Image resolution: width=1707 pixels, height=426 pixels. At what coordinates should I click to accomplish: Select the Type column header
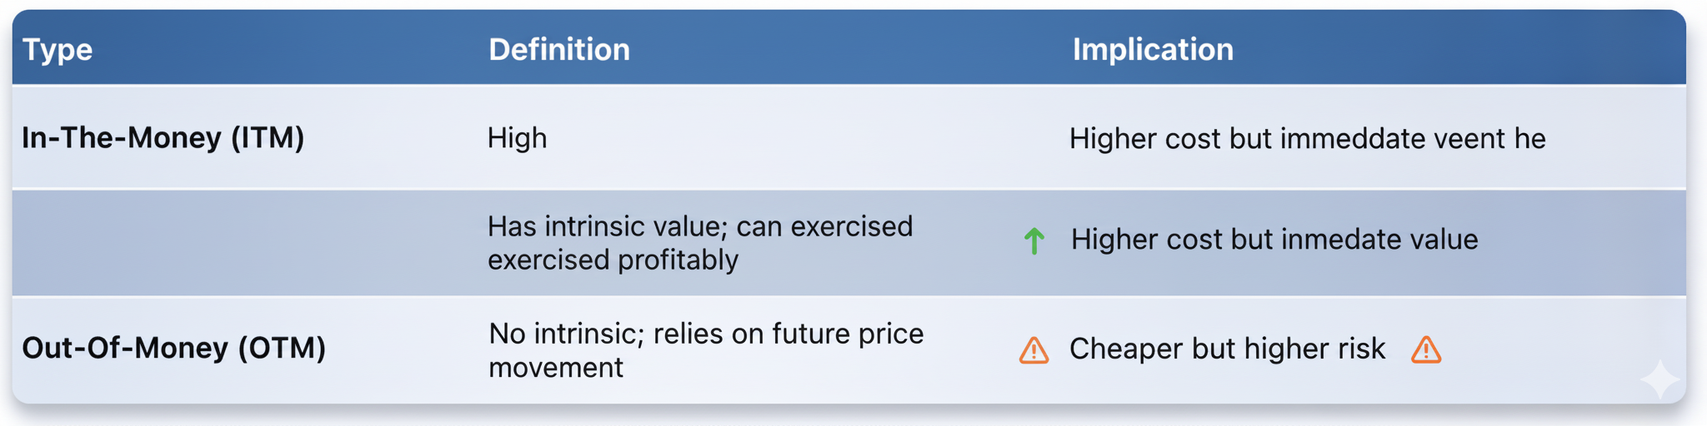[58, 50]
